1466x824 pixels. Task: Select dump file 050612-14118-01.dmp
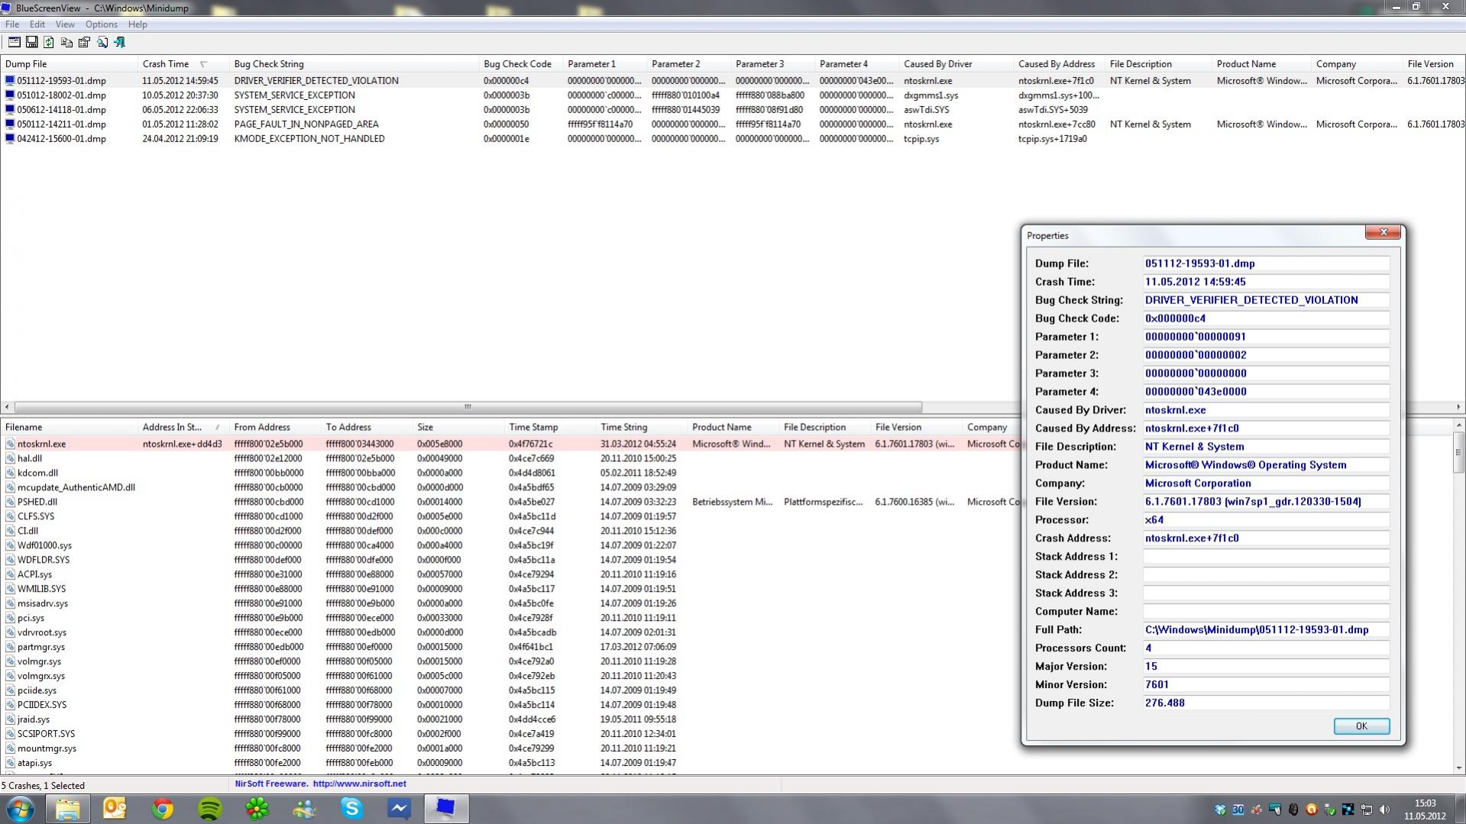pos(61,110)
